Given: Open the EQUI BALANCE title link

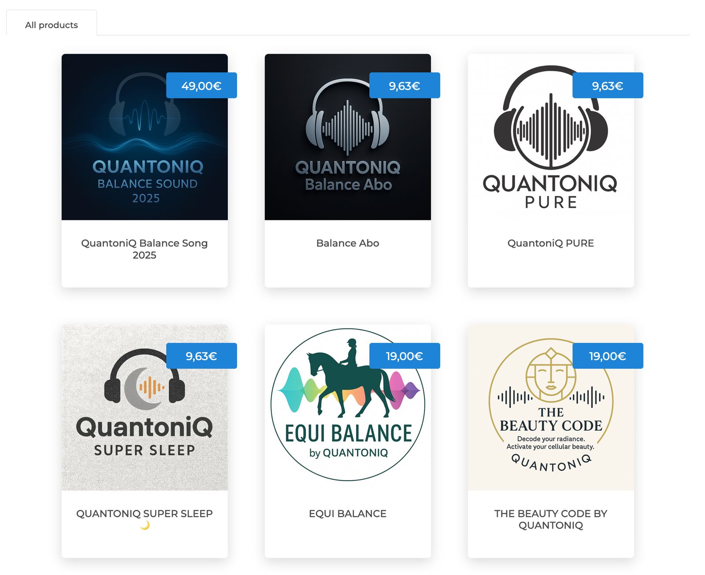Looking at the screenshot, I should tap(347, 514).
